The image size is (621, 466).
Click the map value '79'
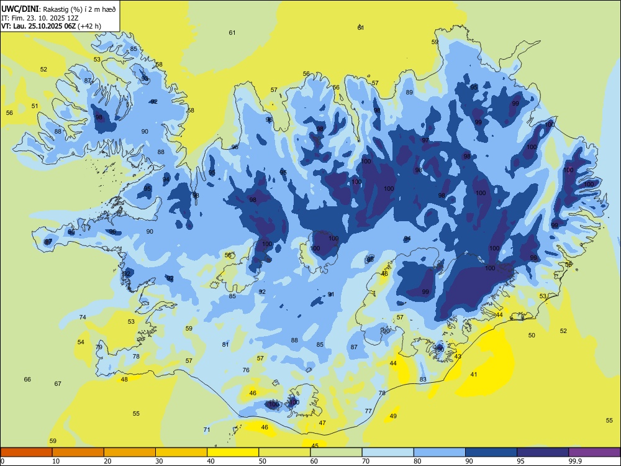tap(99, 347)
